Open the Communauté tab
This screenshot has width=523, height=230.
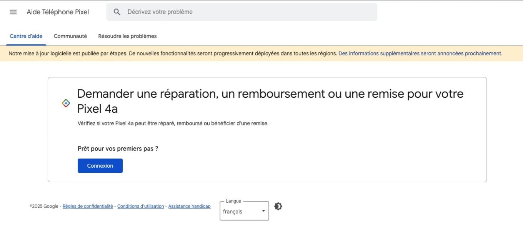[70, 36]
